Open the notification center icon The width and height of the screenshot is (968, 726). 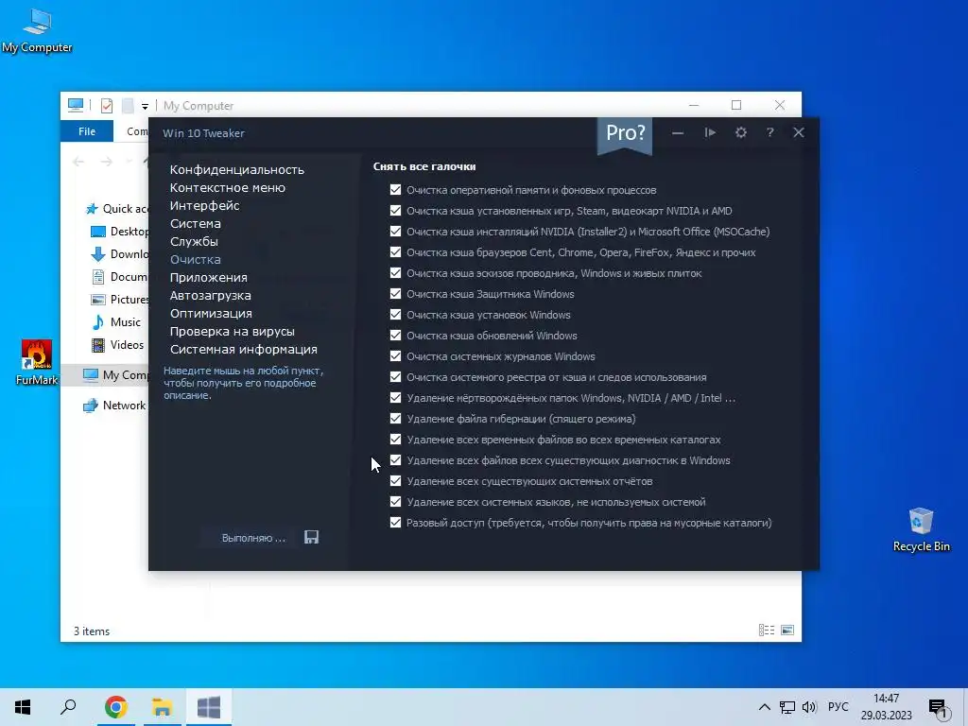click(938, 708)
